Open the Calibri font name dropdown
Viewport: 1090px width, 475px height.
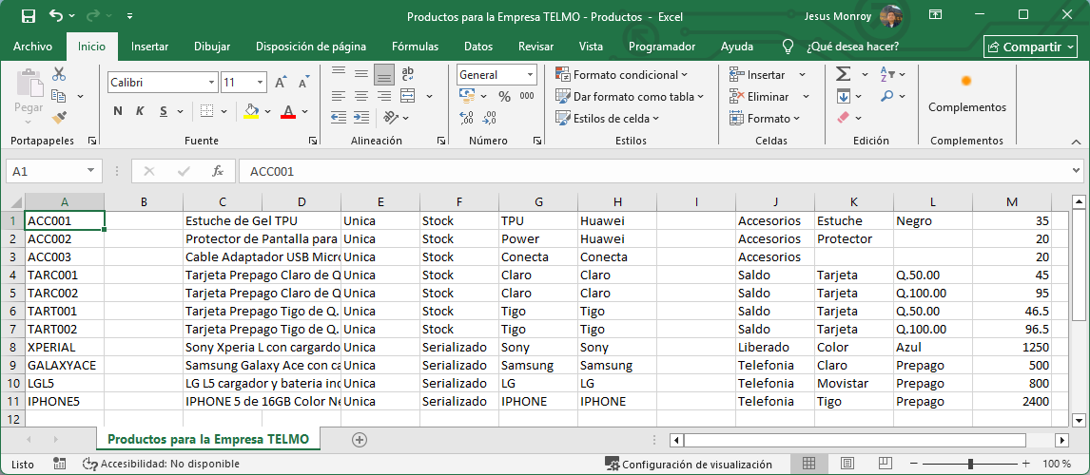(x=213, y=83)
